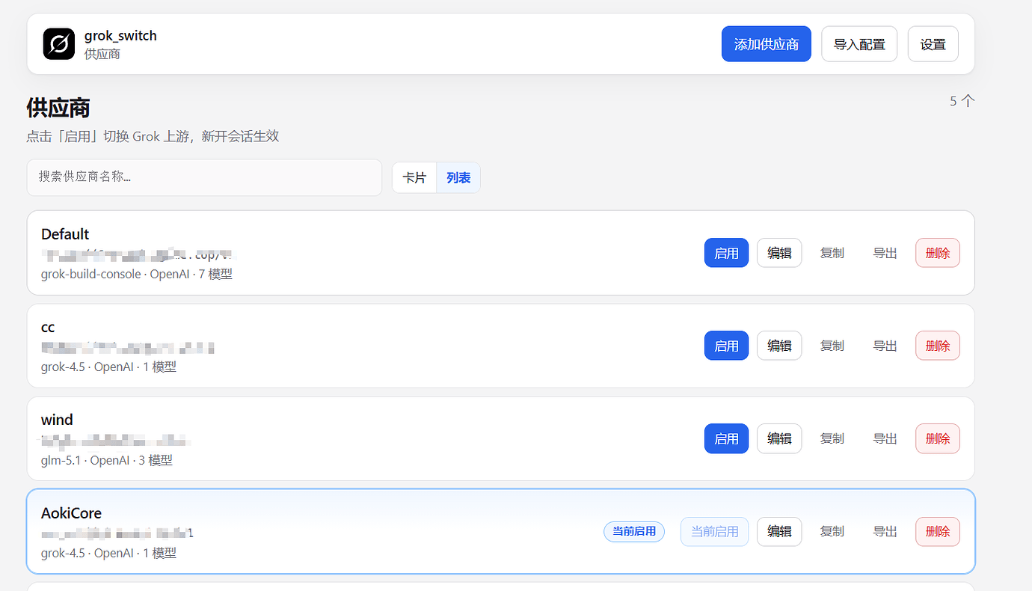Click the grok_switch app title

[x=120, y=36]
